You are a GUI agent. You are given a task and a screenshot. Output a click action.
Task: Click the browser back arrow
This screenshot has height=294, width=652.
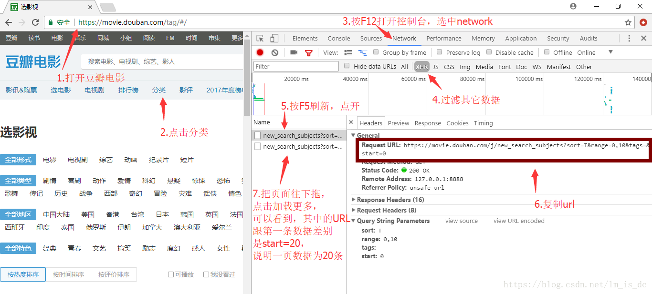9,22
